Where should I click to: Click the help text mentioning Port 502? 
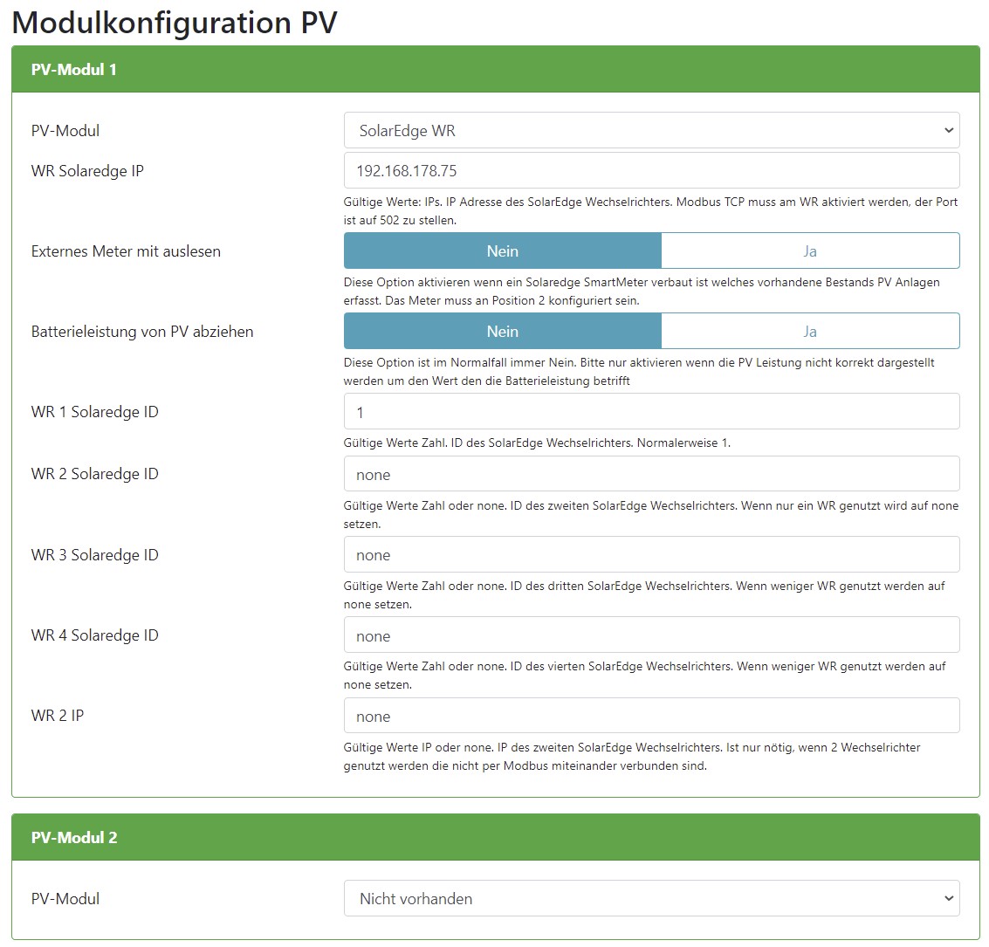(x=650, y=211)
